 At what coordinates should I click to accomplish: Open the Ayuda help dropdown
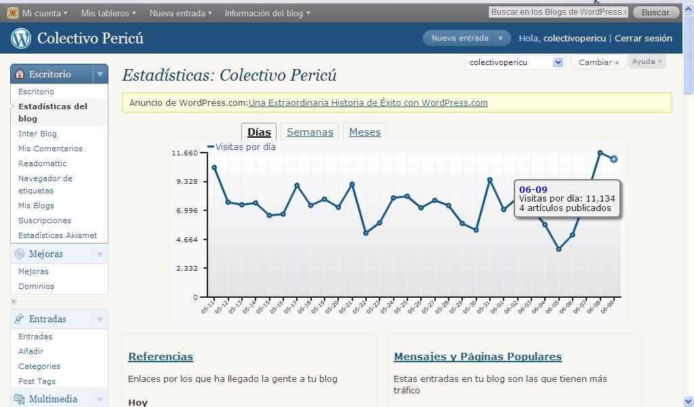(x=647, y=62)
